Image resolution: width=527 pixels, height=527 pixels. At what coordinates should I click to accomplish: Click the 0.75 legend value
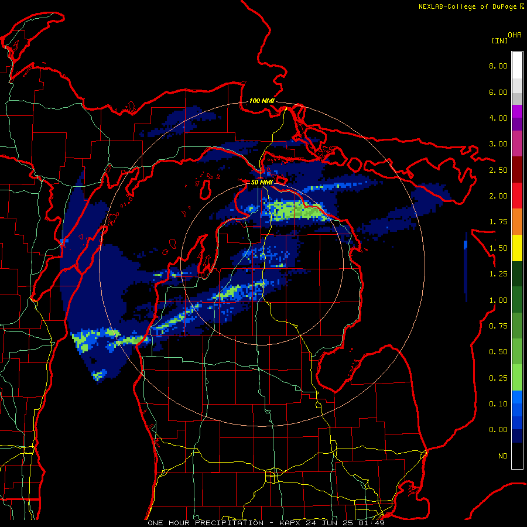click(498, 326)
